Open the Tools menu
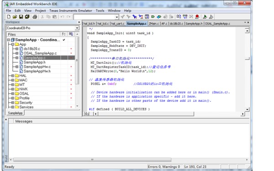This screenshot has height=171, width=274. click(100, 10)
